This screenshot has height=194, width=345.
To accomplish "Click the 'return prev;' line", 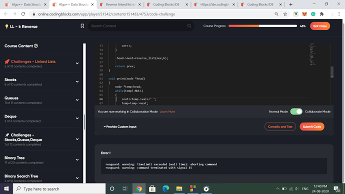I will point(125,66).
